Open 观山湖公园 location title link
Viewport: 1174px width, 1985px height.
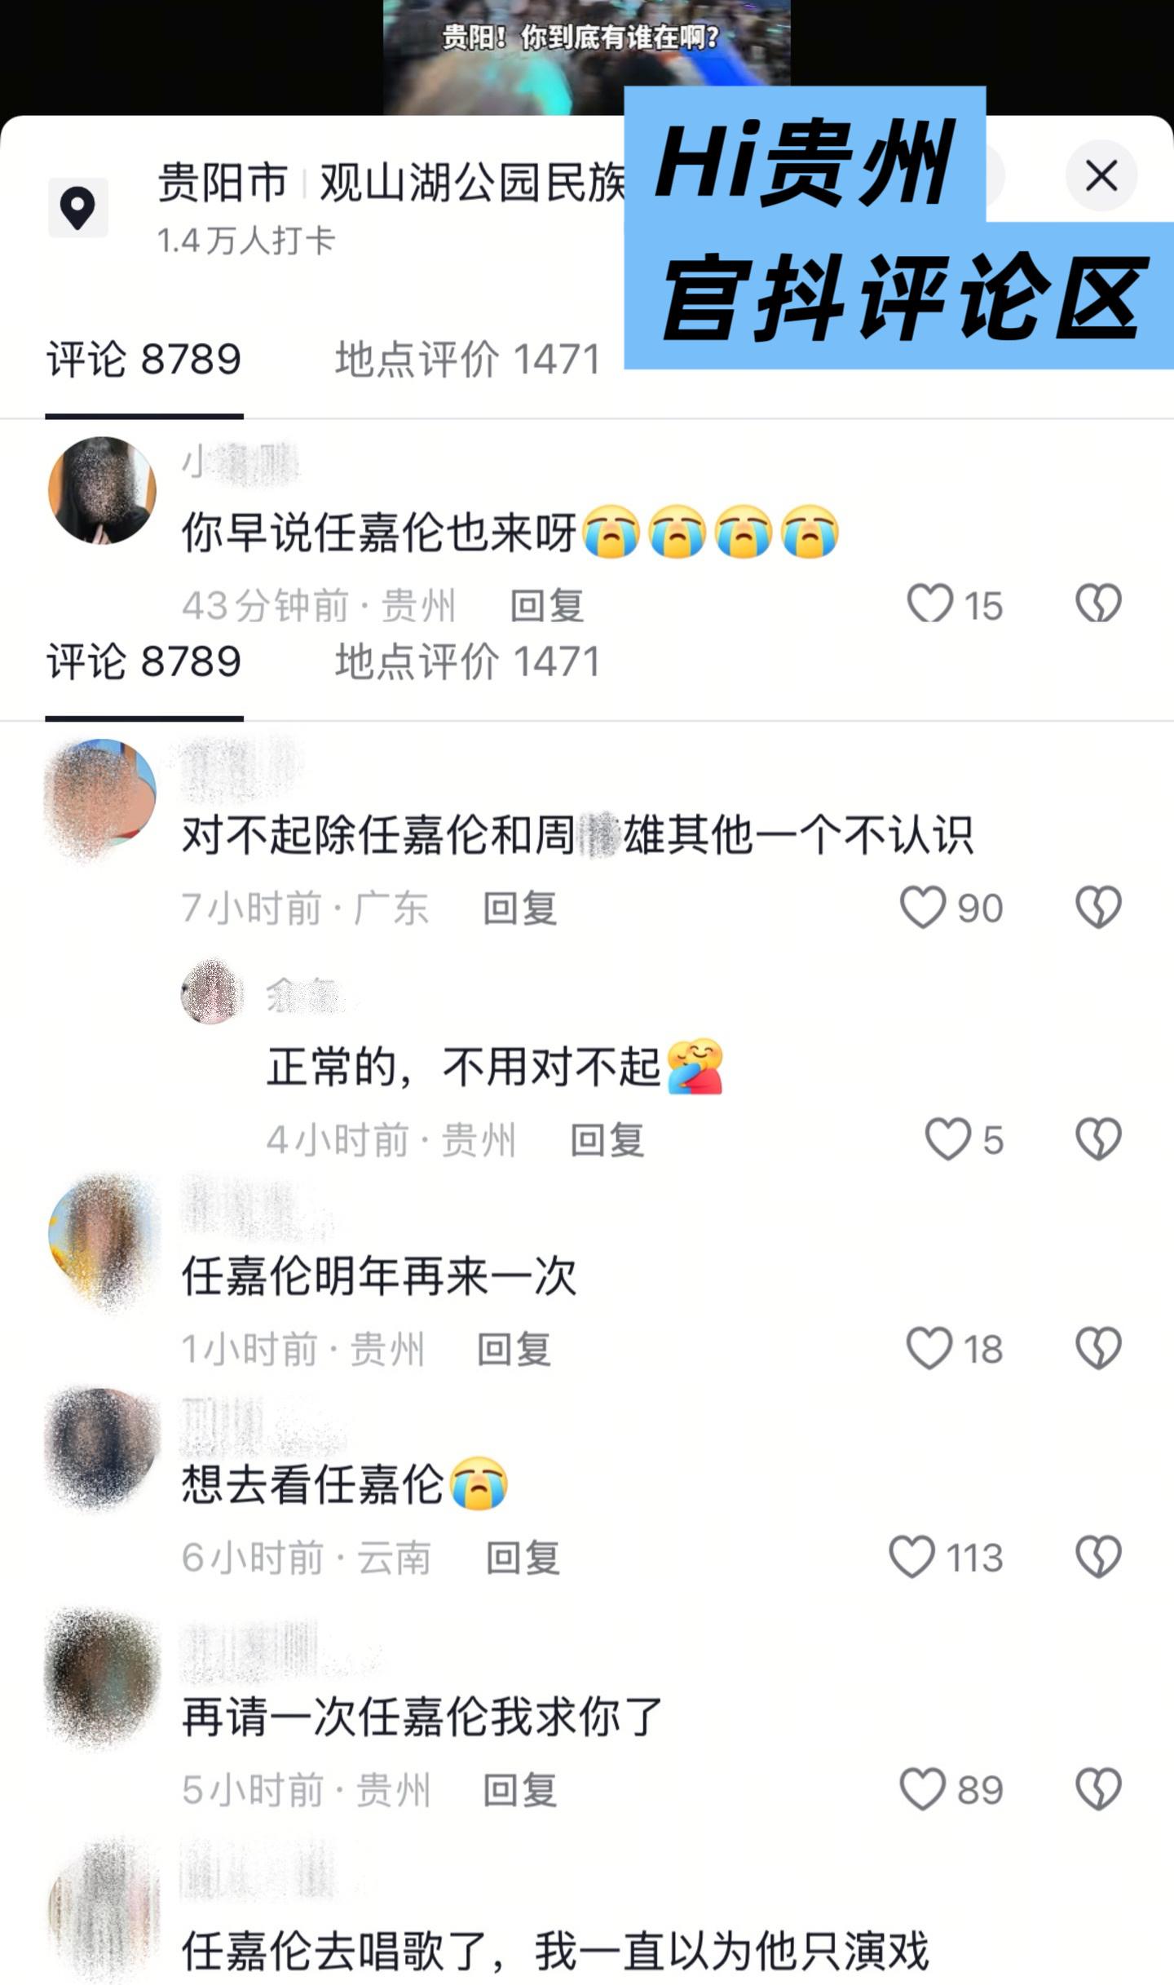tap(473, 183)
